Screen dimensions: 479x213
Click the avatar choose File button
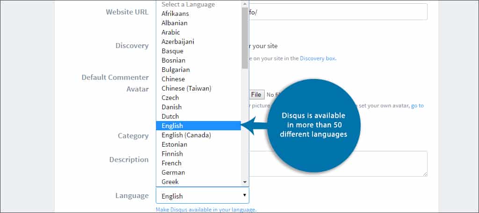coord(256,95)
